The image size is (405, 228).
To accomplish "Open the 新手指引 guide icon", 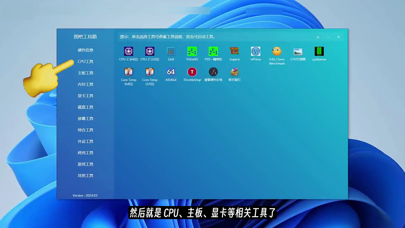I will coord(235,72).
